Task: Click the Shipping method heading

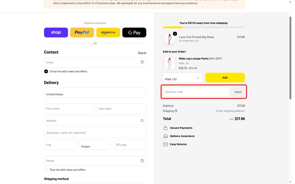Action: (56, 179)
